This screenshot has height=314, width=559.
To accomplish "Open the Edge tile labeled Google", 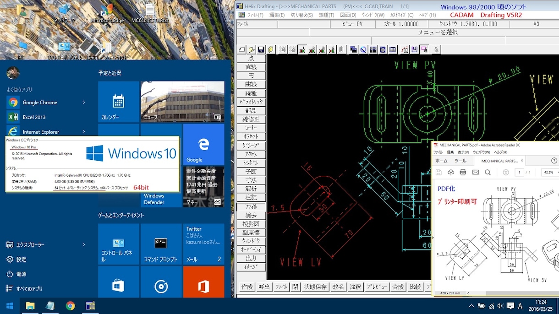I will tap(203, 144).
